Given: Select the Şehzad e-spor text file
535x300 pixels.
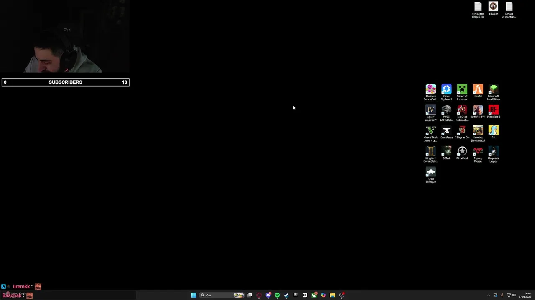Looking at the screenshot, I should point(509,10).
